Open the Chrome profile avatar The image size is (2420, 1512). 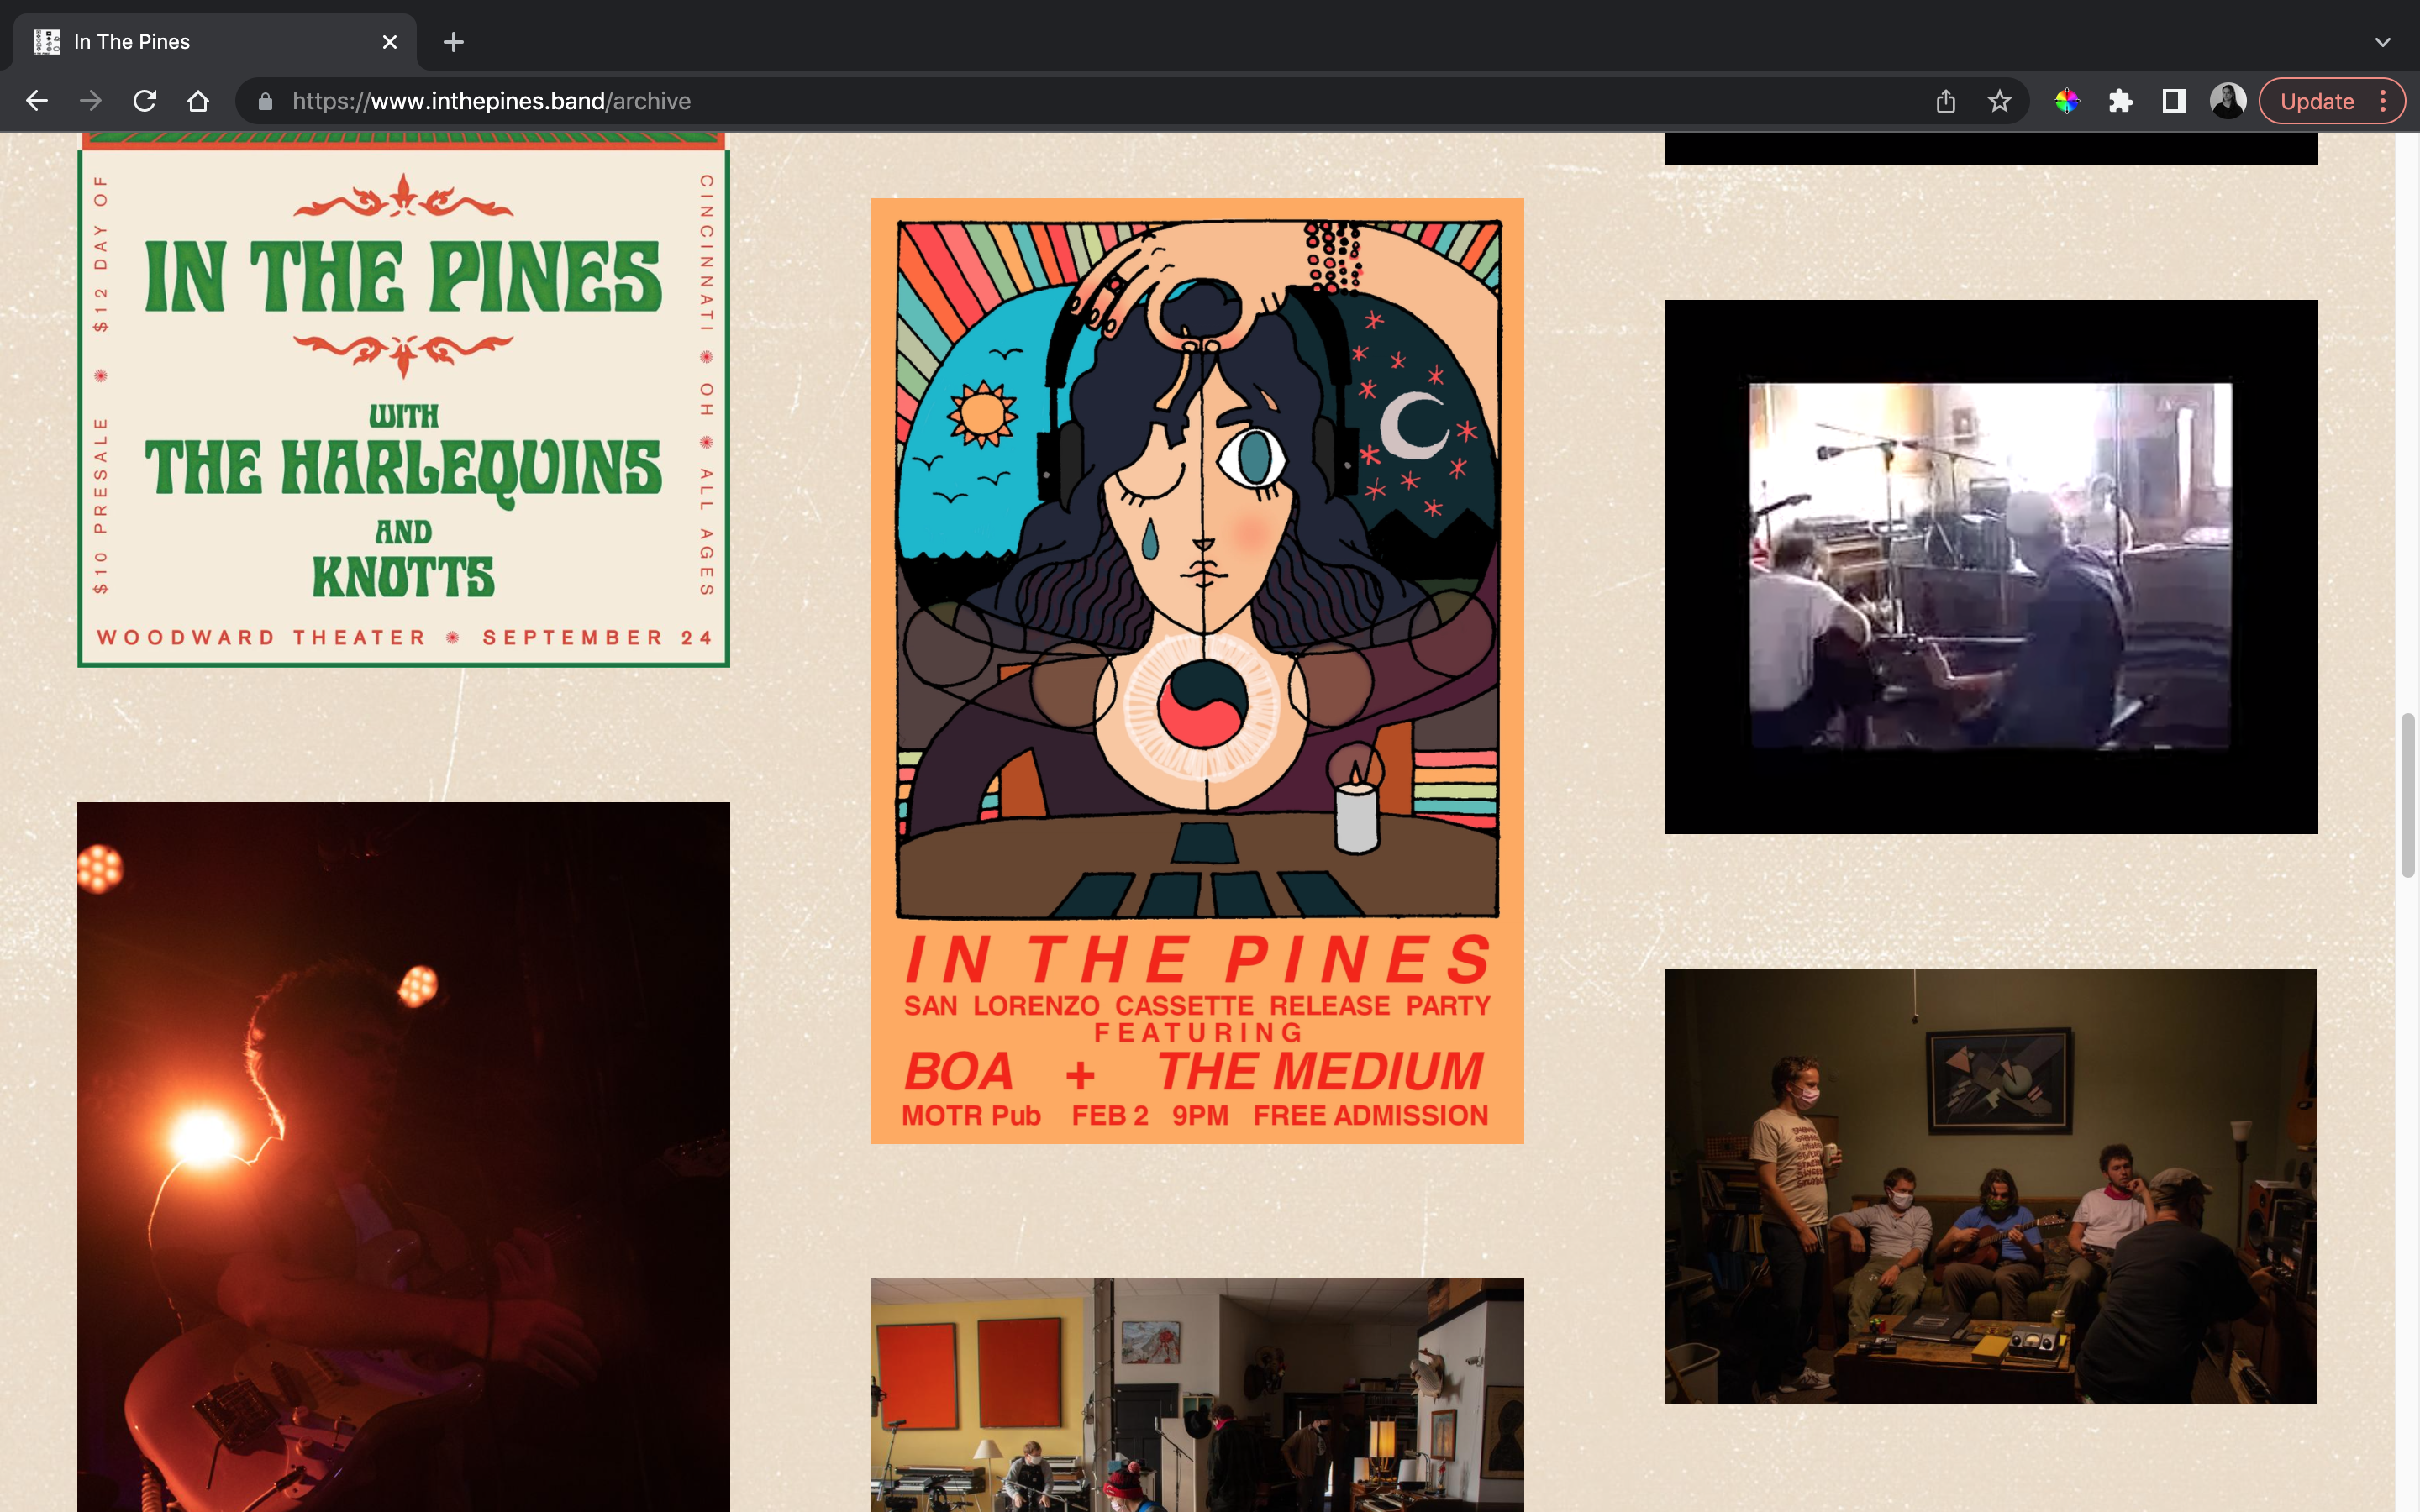(x=2228, y=101)
